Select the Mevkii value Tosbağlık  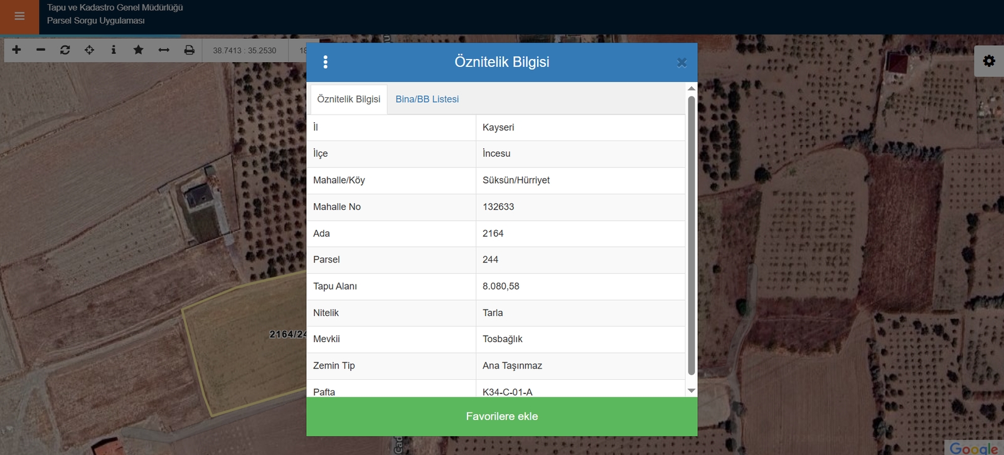click(x=580, y=339)
